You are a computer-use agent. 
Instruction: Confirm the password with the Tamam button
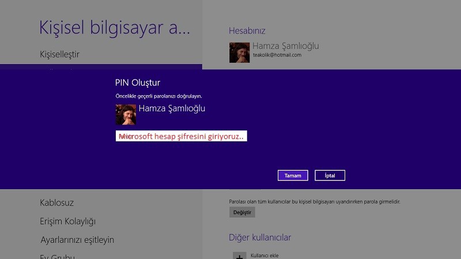coord(293,175)
